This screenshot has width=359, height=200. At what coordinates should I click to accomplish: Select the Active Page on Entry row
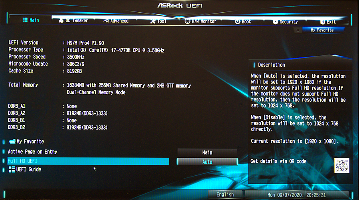[x=88, y=152]
